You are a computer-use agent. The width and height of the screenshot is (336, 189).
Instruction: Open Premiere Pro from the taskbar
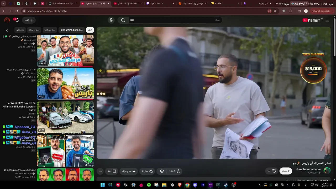(x=203, y=185)
